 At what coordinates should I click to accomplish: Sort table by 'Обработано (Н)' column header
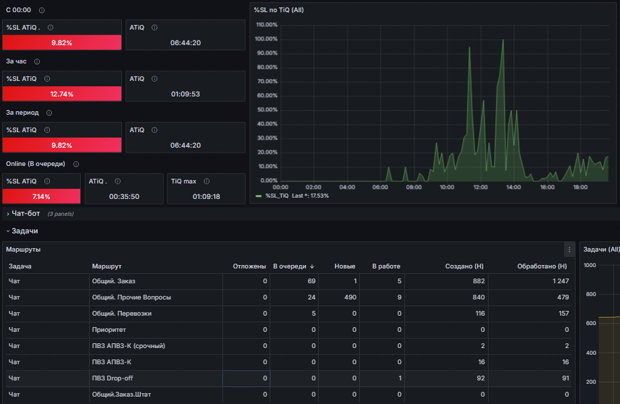[542, 266]
